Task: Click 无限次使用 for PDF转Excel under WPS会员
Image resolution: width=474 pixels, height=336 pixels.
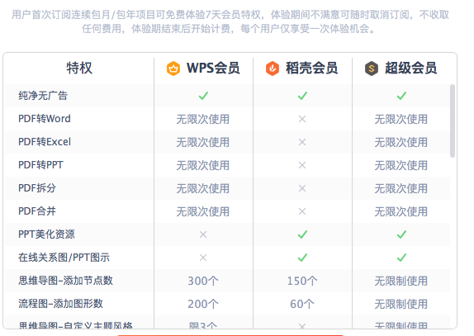Action: point(203,142)
